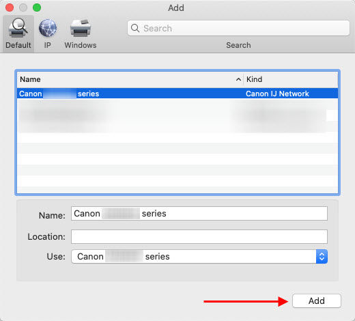Toggle the Name column sort arrow

click(x=238, y=79)
